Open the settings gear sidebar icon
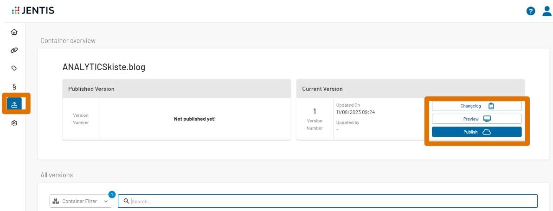The width and height of the screenshot is (553, 211). coord(14,123)
